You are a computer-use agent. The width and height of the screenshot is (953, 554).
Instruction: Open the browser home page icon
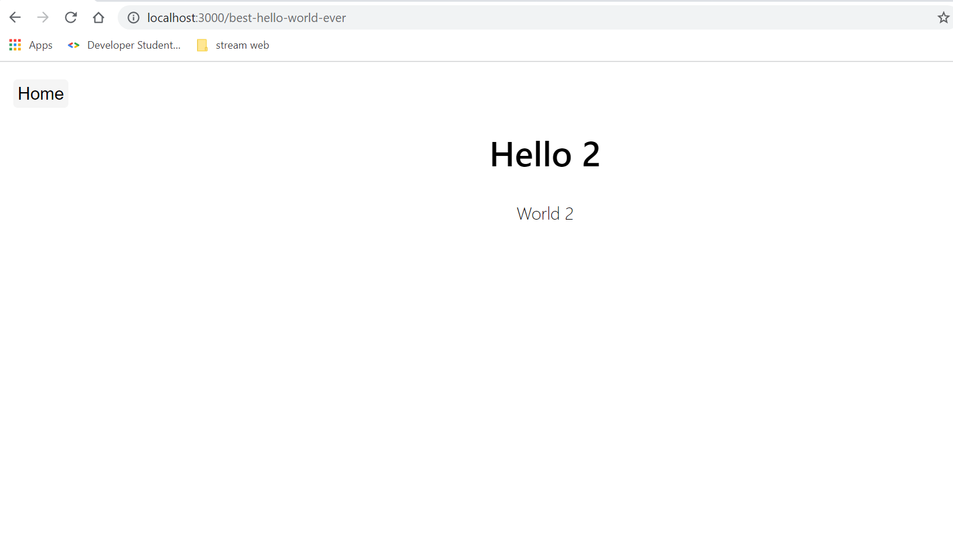pyautogui.click(x=99, y=17)
